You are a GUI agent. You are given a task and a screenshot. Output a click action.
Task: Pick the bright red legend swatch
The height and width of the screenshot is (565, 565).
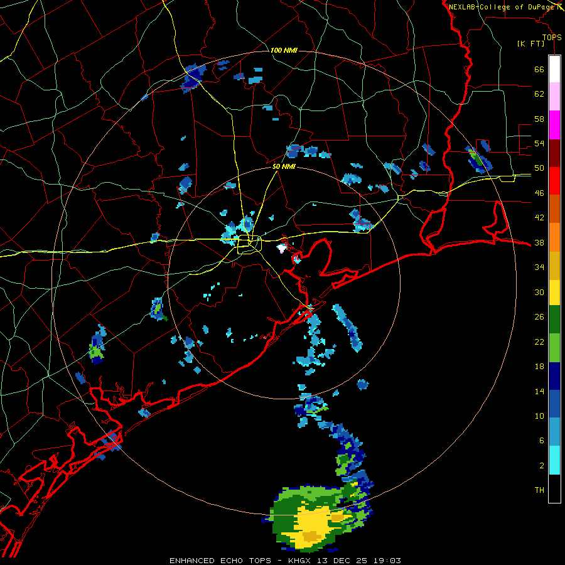(554, 181)
